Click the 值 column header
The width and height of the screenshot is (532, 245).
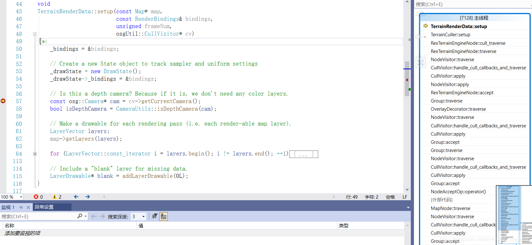pyautogui.click(x=237, y=225)
